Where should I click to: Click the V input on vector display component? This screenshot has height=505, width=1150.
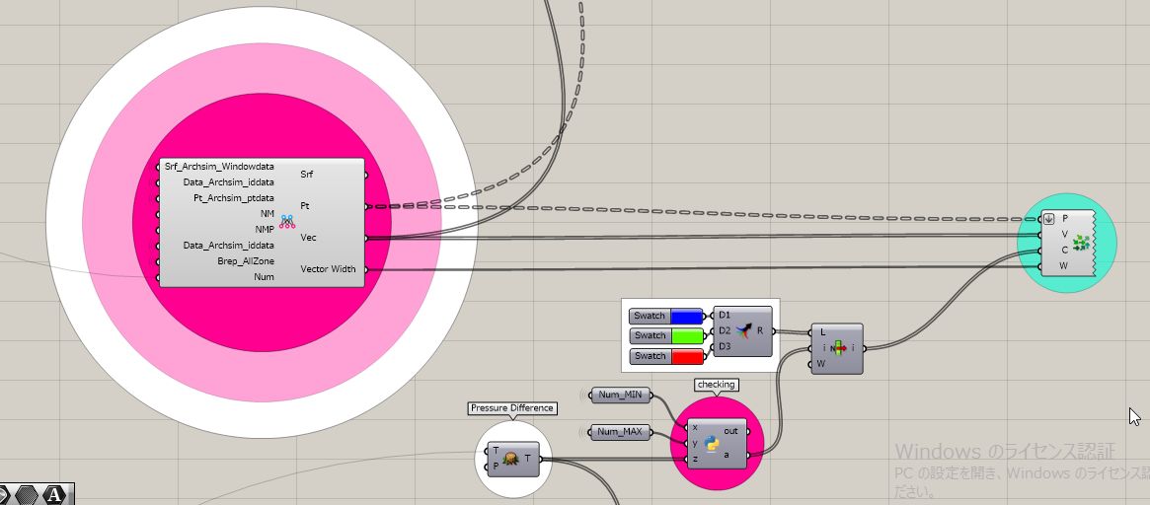pos(1064,234)
